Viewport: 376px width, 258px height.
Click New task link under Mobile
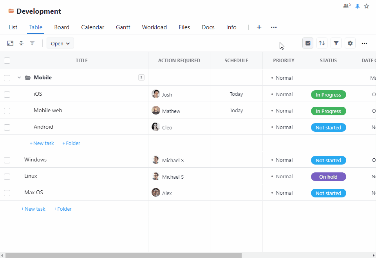pos(42,143)
